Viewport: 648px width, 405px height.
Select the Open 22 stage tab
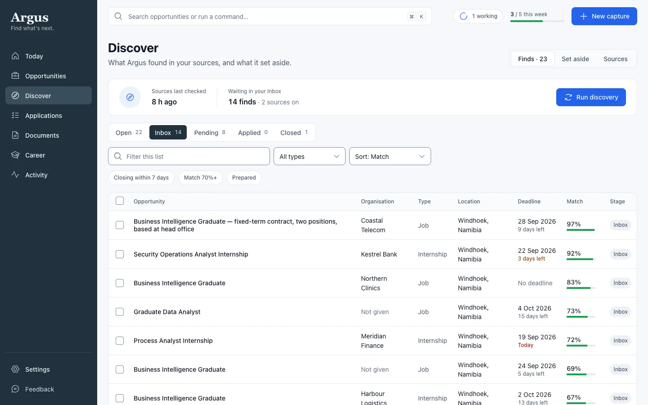pyautogui.click(x=129, y=132)
